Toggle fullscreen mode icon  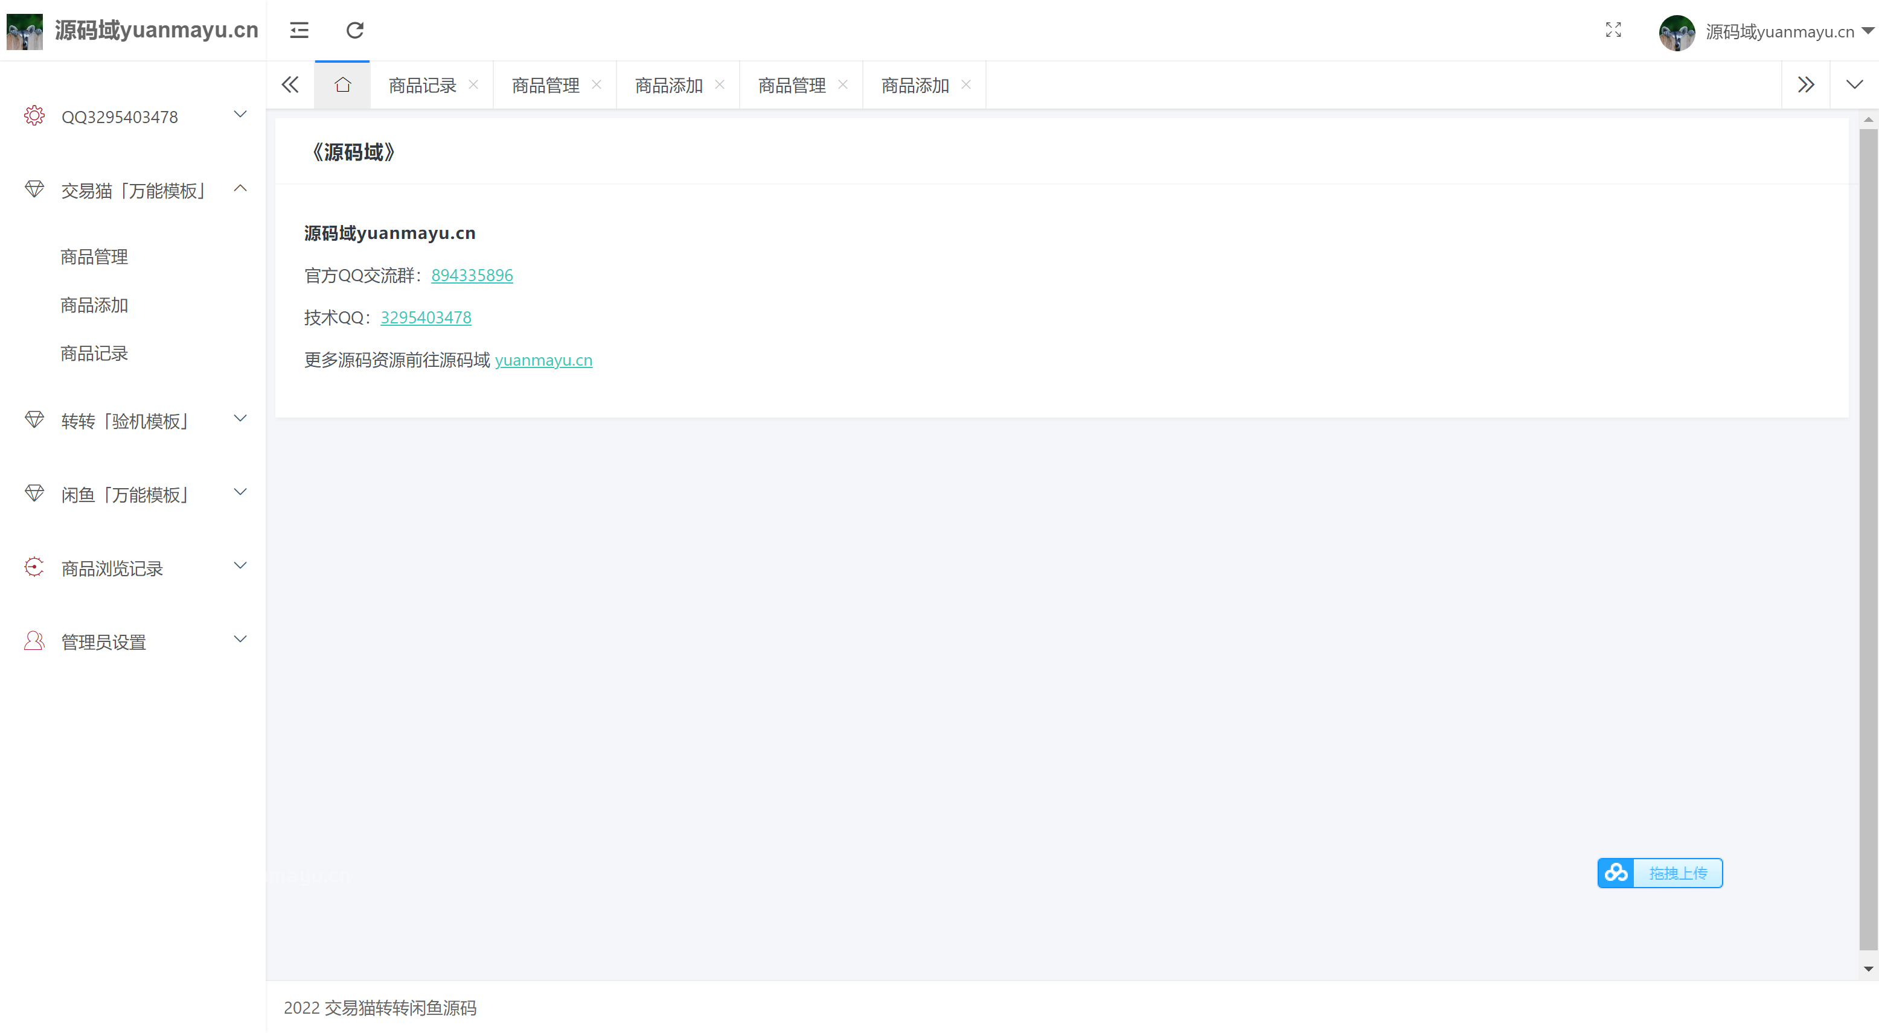(1613, 30)
